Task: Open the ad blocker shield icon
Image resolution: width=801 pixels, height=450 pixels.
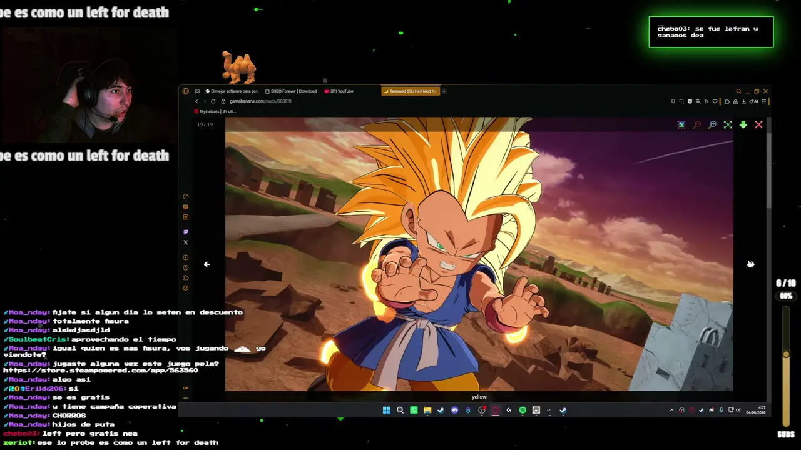Action: (690, 101)
